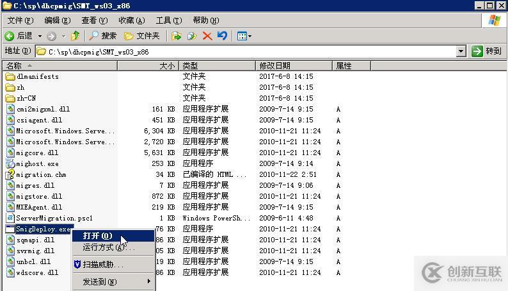Select the 2,720 KB Microsoft.Windows.Serve file icon
508x291 pixels.
click(10, 142)
